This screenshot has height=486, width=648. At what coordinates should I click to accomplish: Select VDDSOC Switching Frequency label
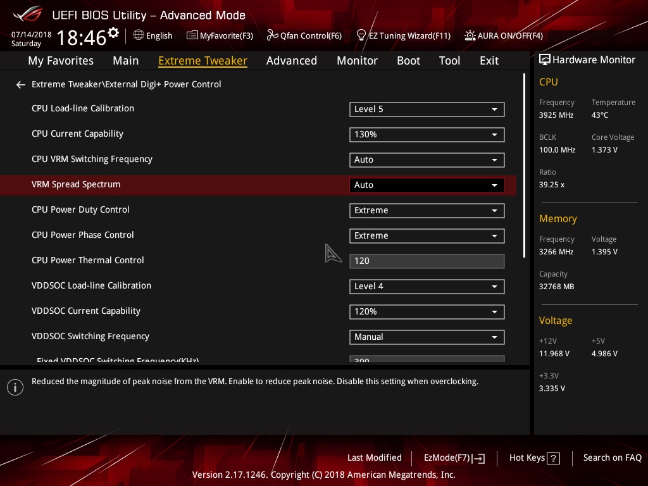(90, 336)
